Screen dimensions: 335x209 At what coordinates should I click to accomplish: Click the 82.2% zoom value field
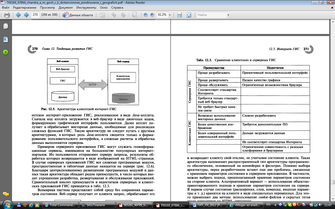tap(162, 15)
